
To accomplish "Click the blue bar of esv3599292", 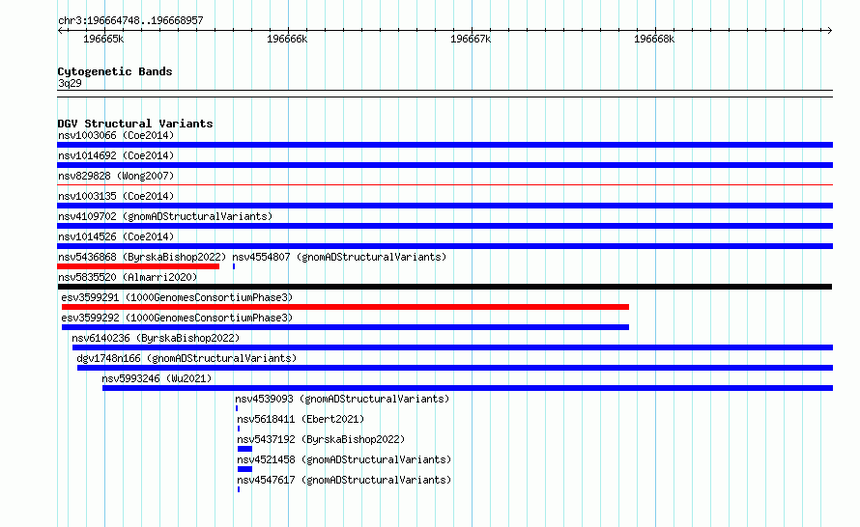I will 345,327.
